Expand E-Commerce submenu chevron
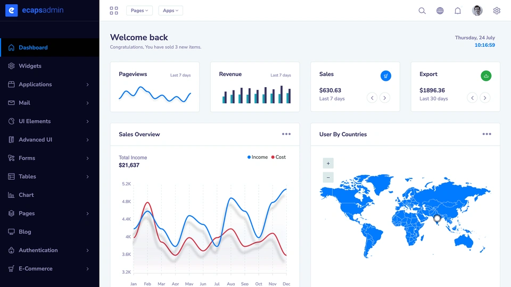 88,269
